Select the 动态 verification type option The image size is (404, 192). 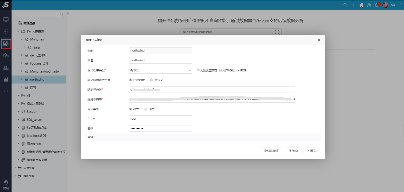click(x=146, y=109)
